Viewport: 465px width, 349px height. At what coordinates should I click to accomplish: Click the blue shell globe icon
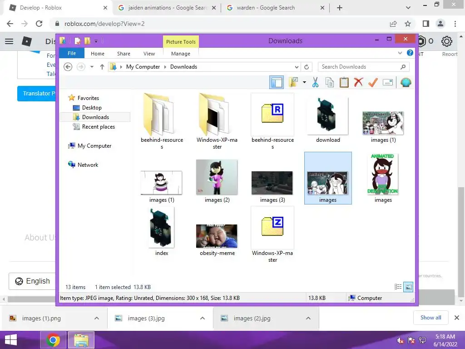[x=406, y=82]
